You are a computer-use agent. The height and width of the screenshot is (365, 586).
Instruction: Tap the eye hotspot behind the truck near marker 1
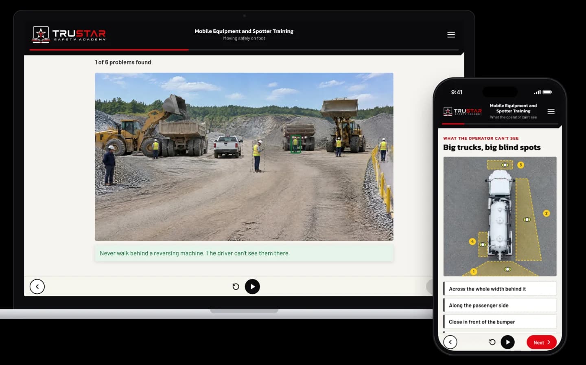pos(507,269)
